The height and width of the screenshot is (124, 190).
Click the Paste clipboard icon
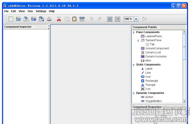click(74, 19)
